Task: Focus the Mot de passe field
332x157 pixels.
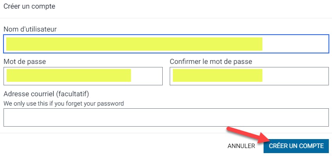Action: tap(83, 76)
